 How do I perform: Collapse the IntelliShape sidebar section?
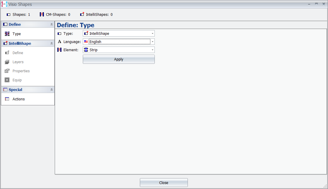click(x=51, y=44)
